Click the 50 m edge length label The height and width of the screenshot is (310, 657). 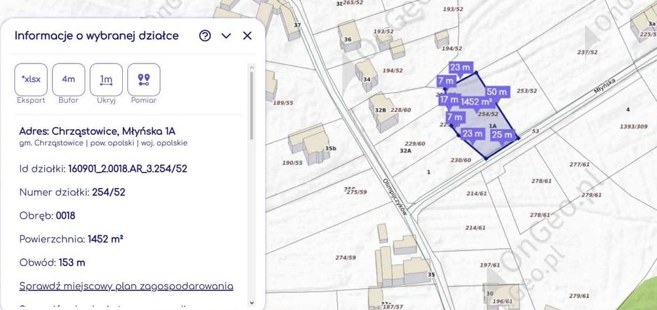tap(497, 92)
